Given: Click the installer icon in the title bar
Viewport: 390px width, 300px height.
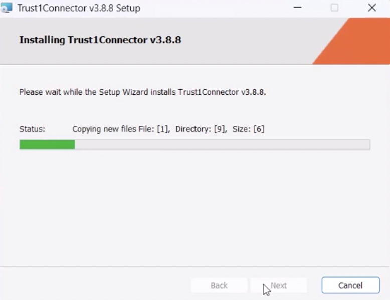Looking at the screenshot, I should pyautogui.click(x=6, y=8).
